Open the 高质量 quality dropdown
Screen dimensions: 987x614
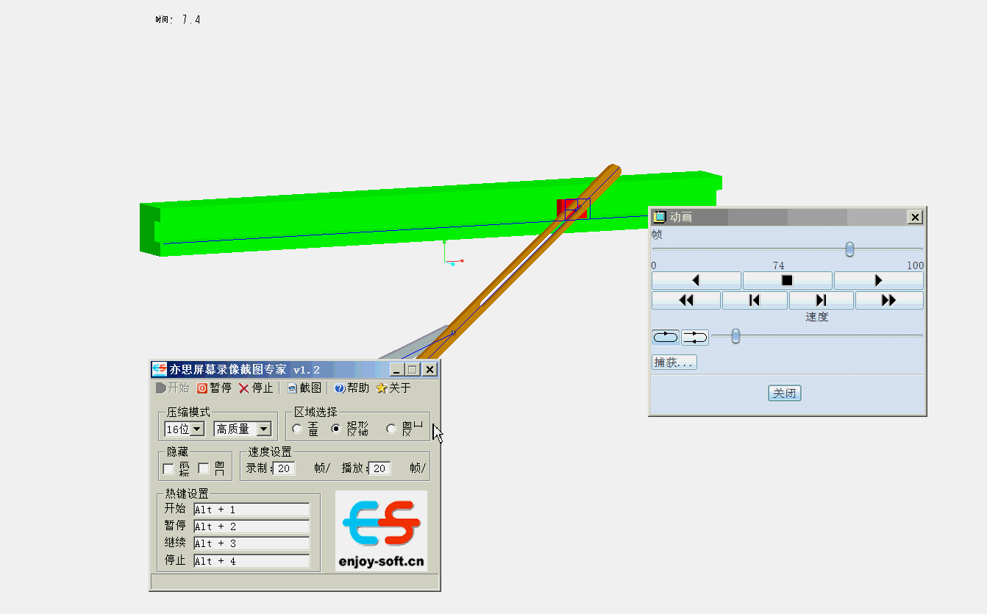[x=264, y=429]
